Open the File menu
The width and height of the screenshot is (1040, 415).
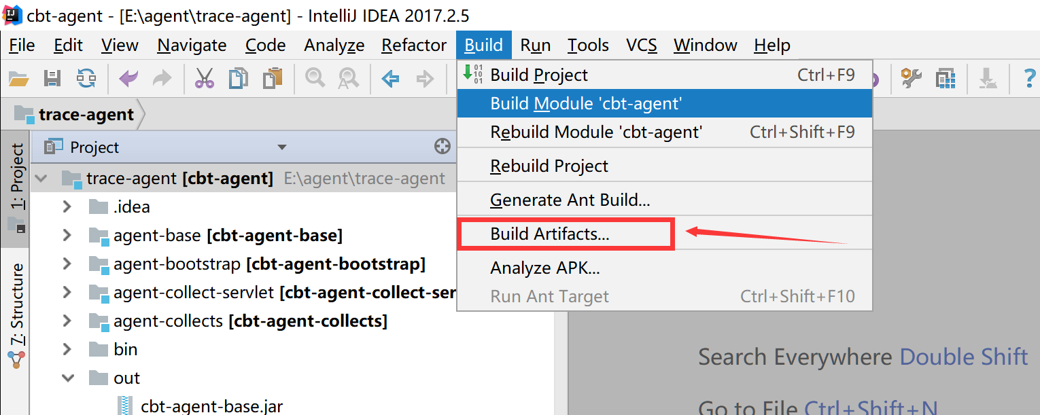(x=22, y=46)
